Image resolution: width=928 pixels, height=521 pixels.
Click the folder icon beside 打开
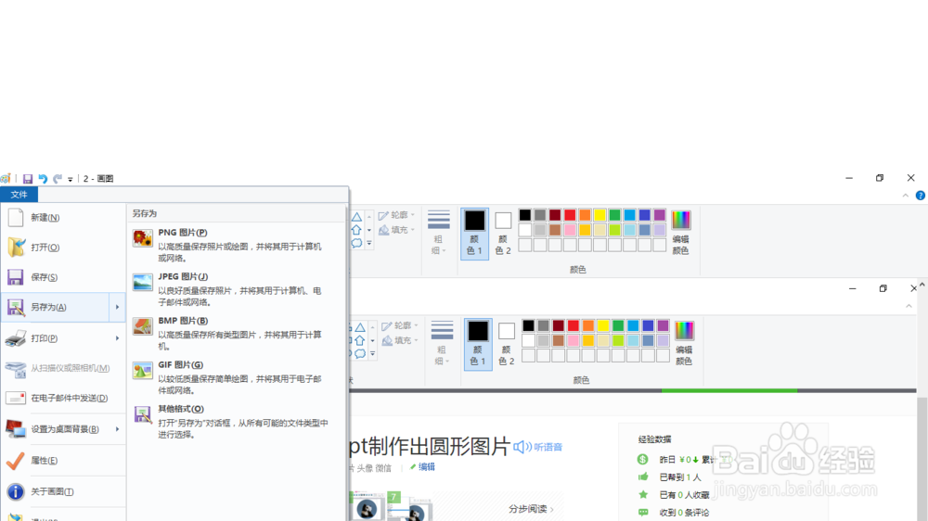16,248
